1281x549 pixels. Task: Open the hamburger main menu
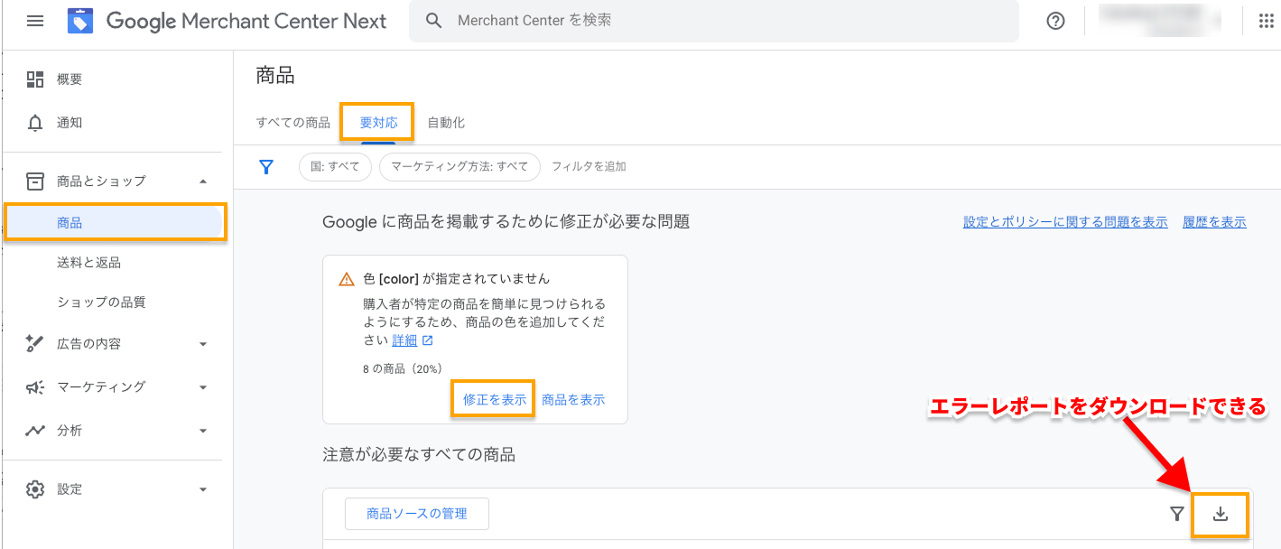(35, 21)
